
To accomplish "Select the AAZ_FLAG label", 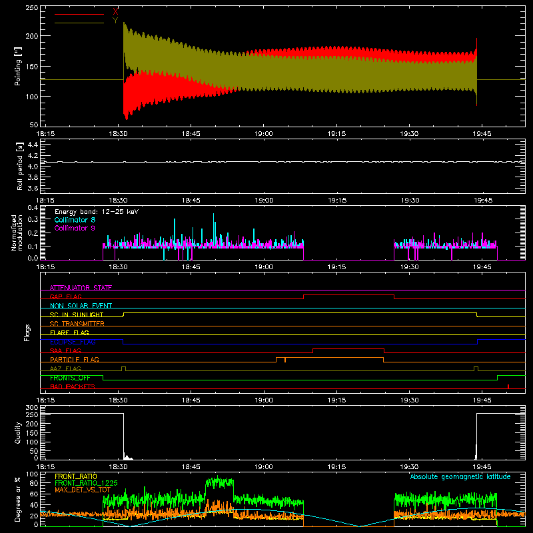I will pyautogui.click(x=65, y=368).
